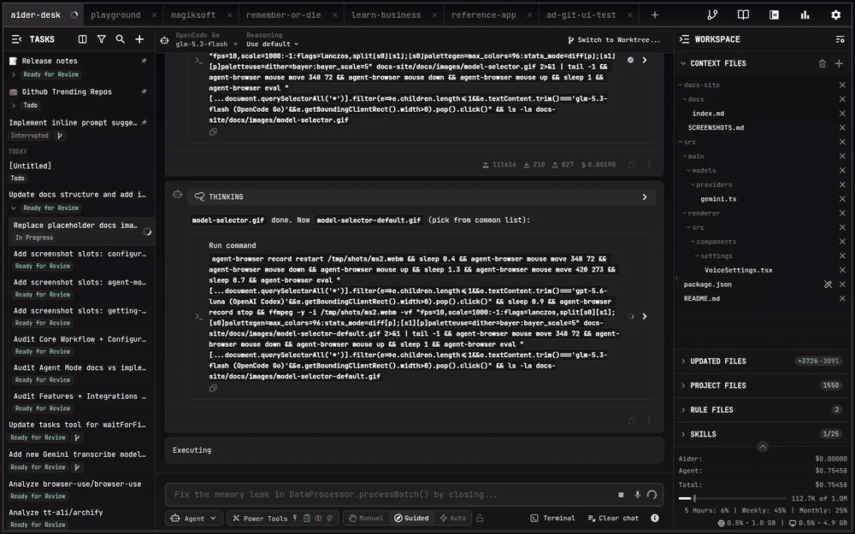The width and height of the screenshot is (855, 534).
Task: Switch to the playground project tab
Action: (x=115, y=15)
